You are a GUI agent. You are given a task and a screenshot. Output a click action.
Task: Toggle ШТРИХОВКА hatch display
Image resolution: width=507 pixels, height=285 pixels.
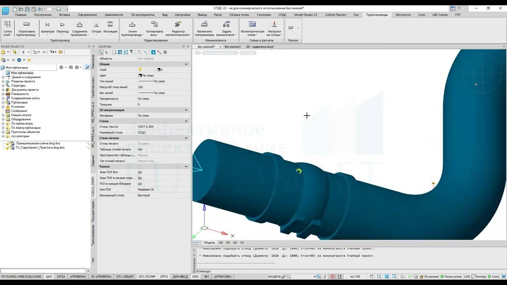(x=223, y=277)
